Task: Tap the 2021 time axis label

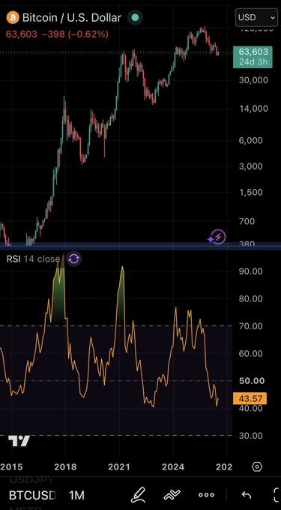Action: (119, 467)
